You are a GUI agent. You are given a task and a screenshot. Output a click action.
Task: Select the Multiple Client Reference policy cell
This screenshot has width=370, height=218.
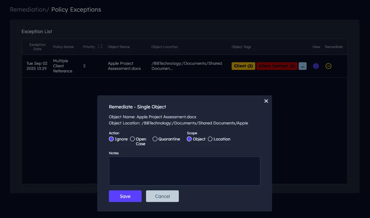pyautogui.click(x=63, y=66)
